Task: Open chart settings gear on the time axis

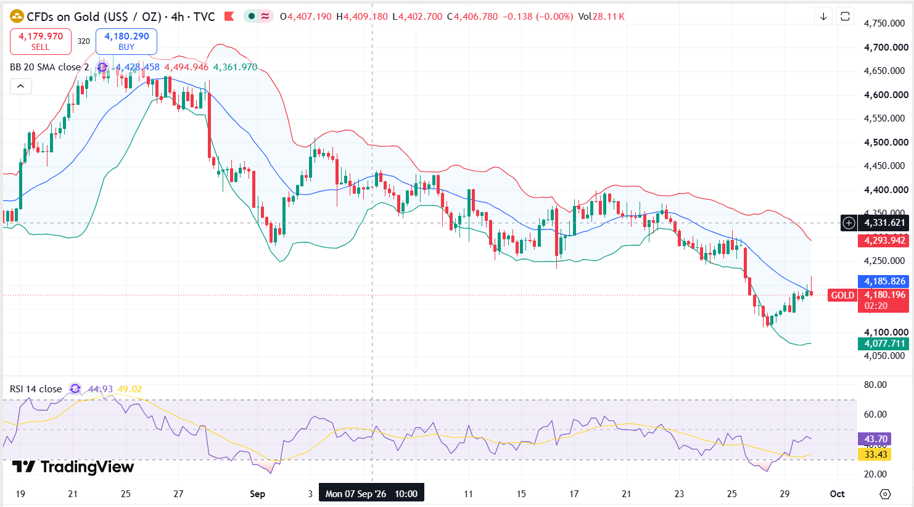Action: point(885,494)
